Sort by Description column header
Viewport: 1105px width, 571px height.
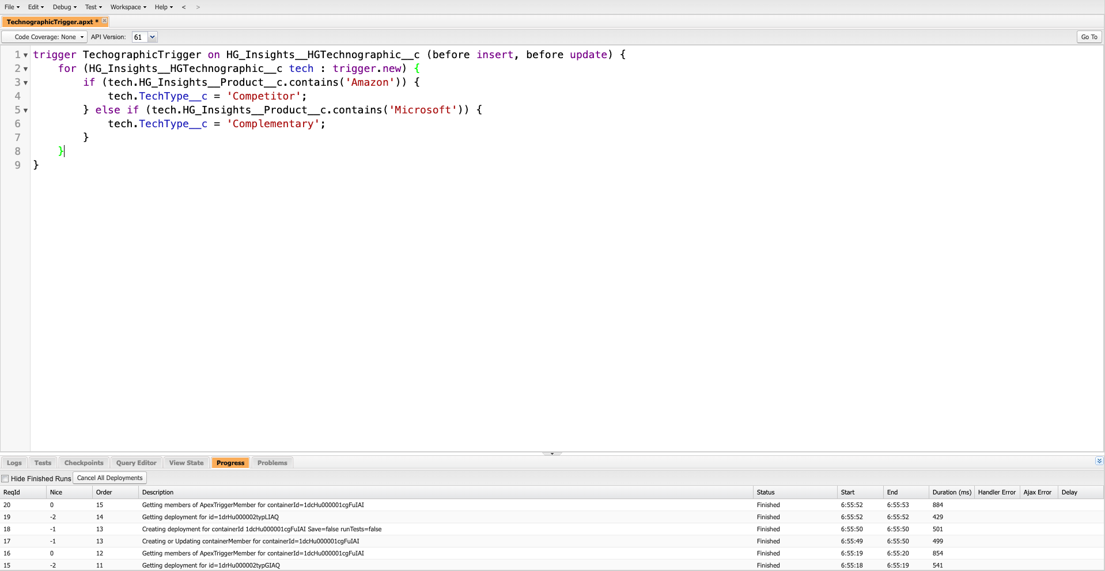click(446, 492)
